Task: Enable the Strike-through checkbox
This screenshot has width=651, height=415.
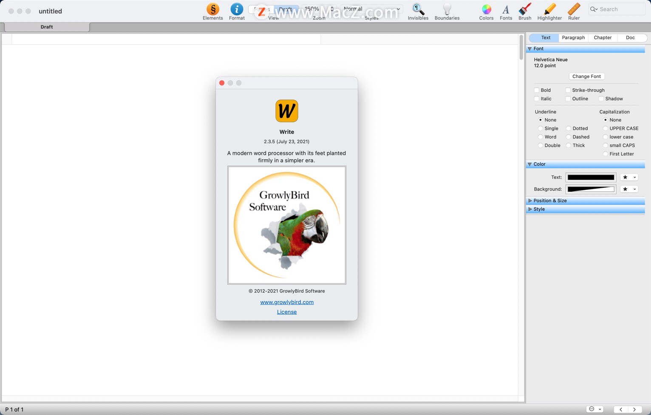Action: [x=568, y=90]
